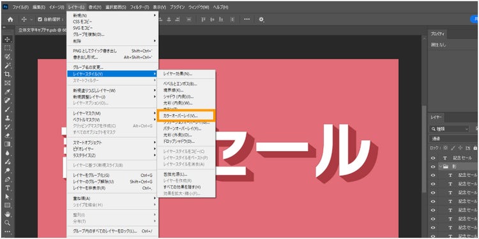479x239 pixels.
Task: Select the Brush tool
Action: pyautogui.click(x=8, y=109)
